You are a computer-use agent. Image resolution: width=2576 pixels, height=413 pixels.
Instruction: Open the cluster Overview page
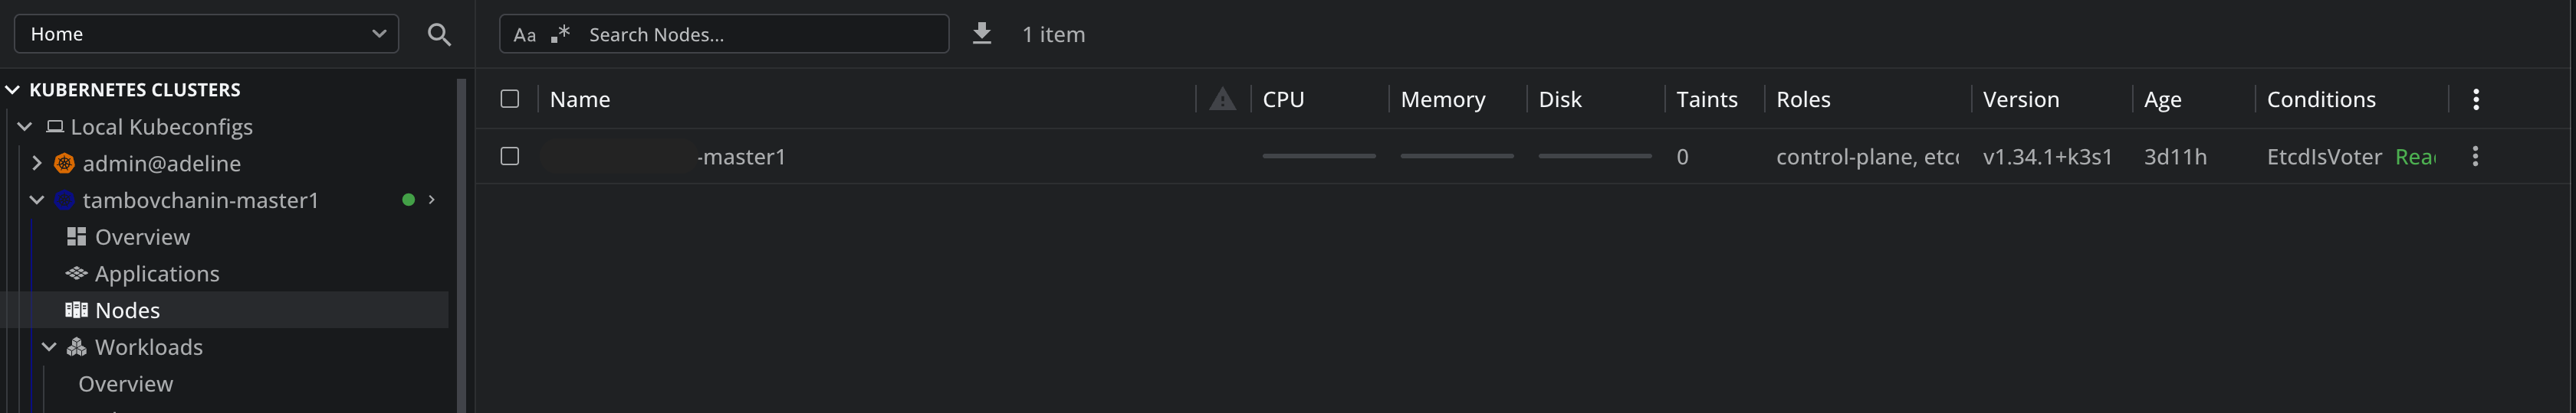click(142, 237)
